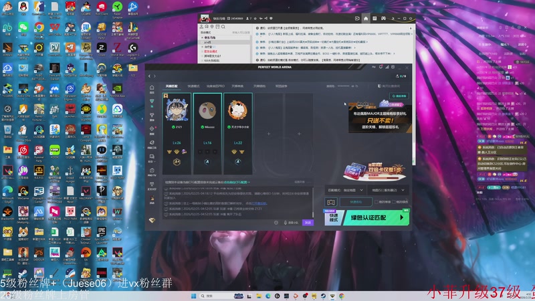
Task: Open the home icon in Perfect World Arena sidebar
Action: coord(152,88)
